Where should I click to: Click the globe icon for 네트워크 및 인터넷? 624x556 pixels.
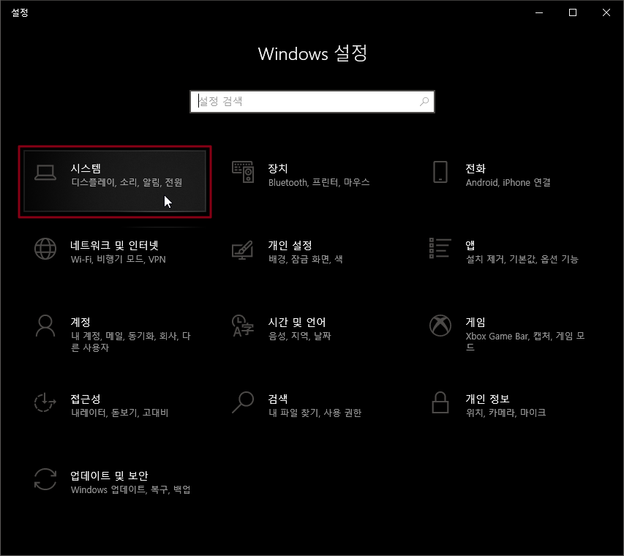pyautogui.click(x=45, y=249)
